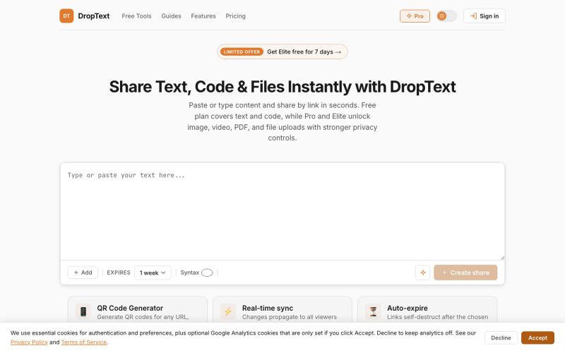565x353 pixels.
Task: Select the Real-time sync heading
Action: tap(268, 308)
